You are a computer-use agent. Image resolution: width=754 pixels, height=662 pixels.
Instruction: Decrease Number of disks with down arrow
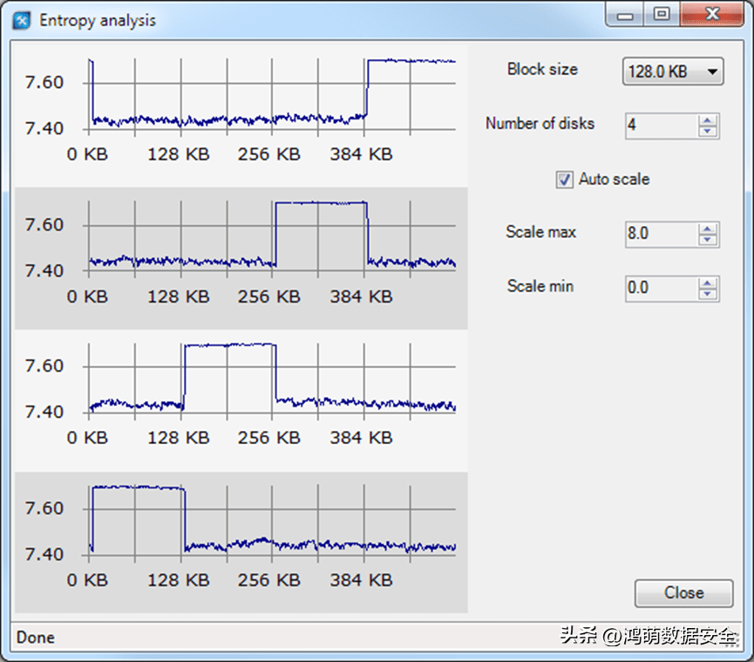coord(708,132)
